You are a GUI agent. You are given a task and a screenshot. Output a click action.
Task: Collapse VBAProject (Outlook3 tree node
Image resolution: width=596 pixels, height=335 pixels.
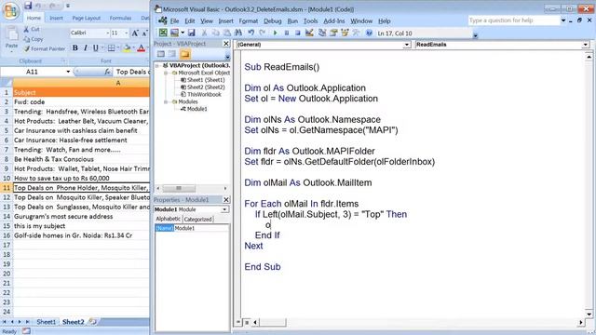pyautogui.click(x=157, y=66)
